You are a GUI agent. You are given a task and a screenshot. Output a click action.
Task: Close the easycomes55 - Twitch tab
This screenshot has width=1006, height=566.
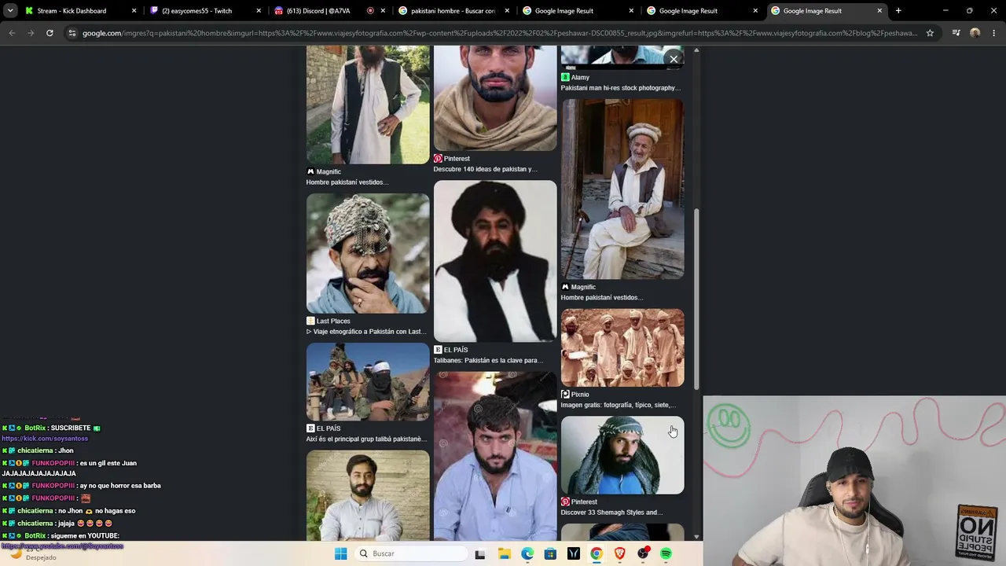[x=258, y=11]
